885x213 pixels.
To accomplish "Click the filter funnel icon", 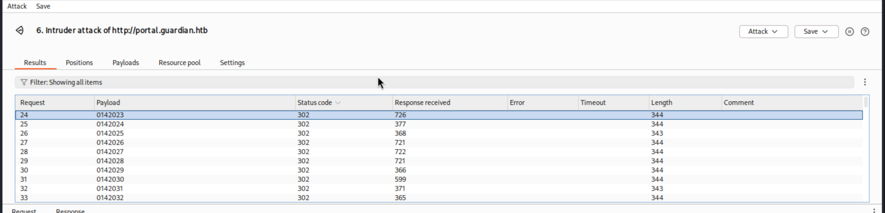I will [24, 82].
